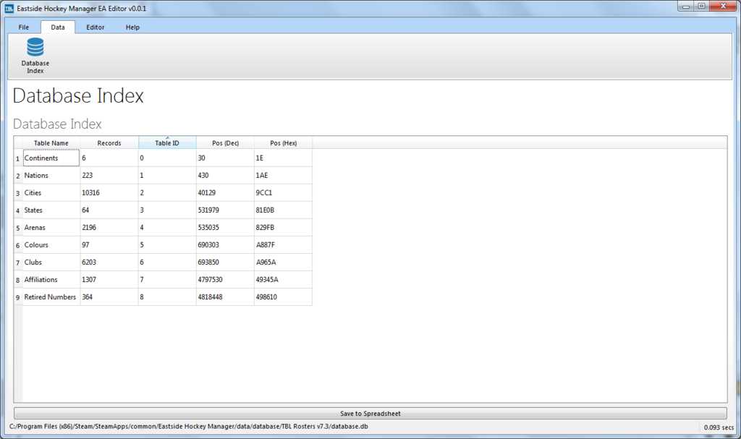This screenshot has height=439, width=741.
Task: Select the Continents table row
Action: pos(51,158)
